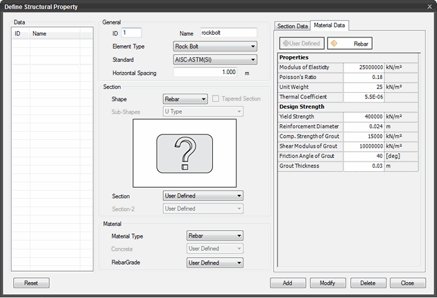437x298 pixels.
Task: Open the Section User Defined dropdown
Action: click(203, 196)
